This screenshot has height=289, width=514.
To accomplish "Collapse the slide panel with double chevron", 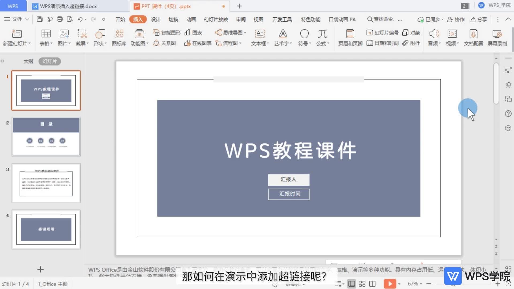I will tap(3, 61).
